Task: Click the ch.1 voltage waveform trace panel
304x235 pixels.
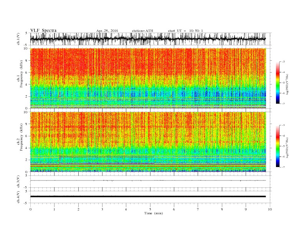Action: coord(151,39)
